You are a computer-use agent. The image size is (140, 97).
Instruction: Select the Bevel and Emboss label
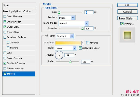16,37
